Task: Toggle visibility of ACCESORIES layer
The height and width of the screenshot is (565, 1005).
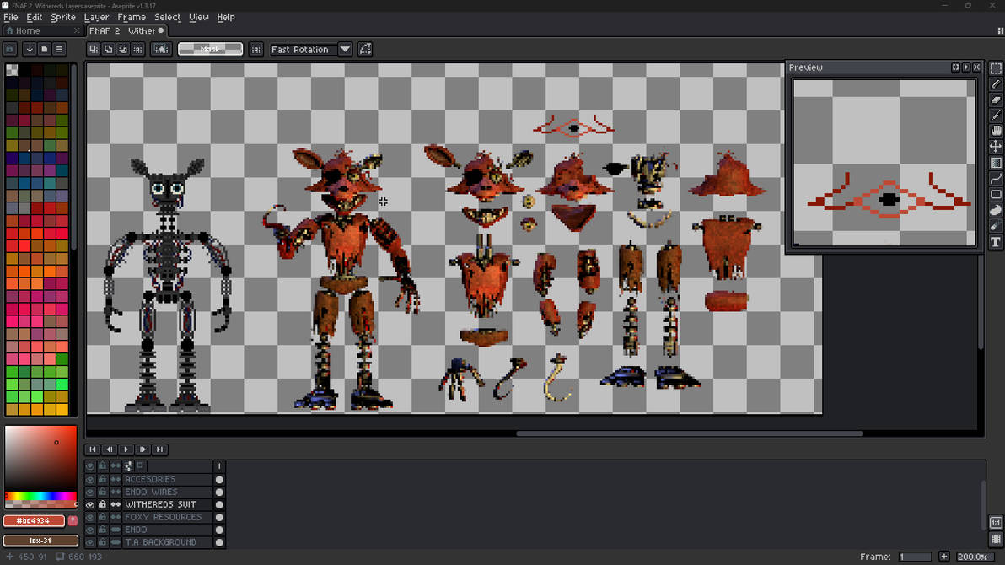Action: coord(89,479)
